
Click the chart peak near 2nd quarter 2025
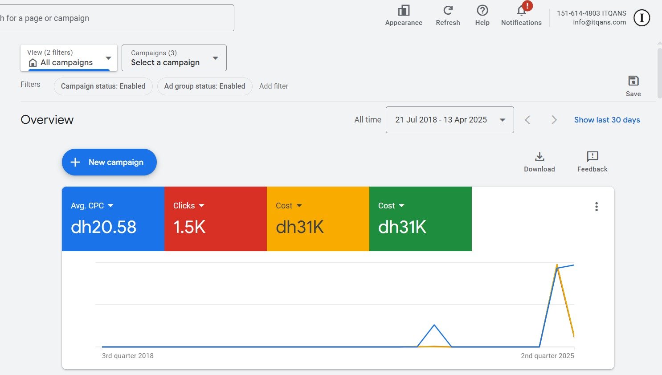pos(557,265)
